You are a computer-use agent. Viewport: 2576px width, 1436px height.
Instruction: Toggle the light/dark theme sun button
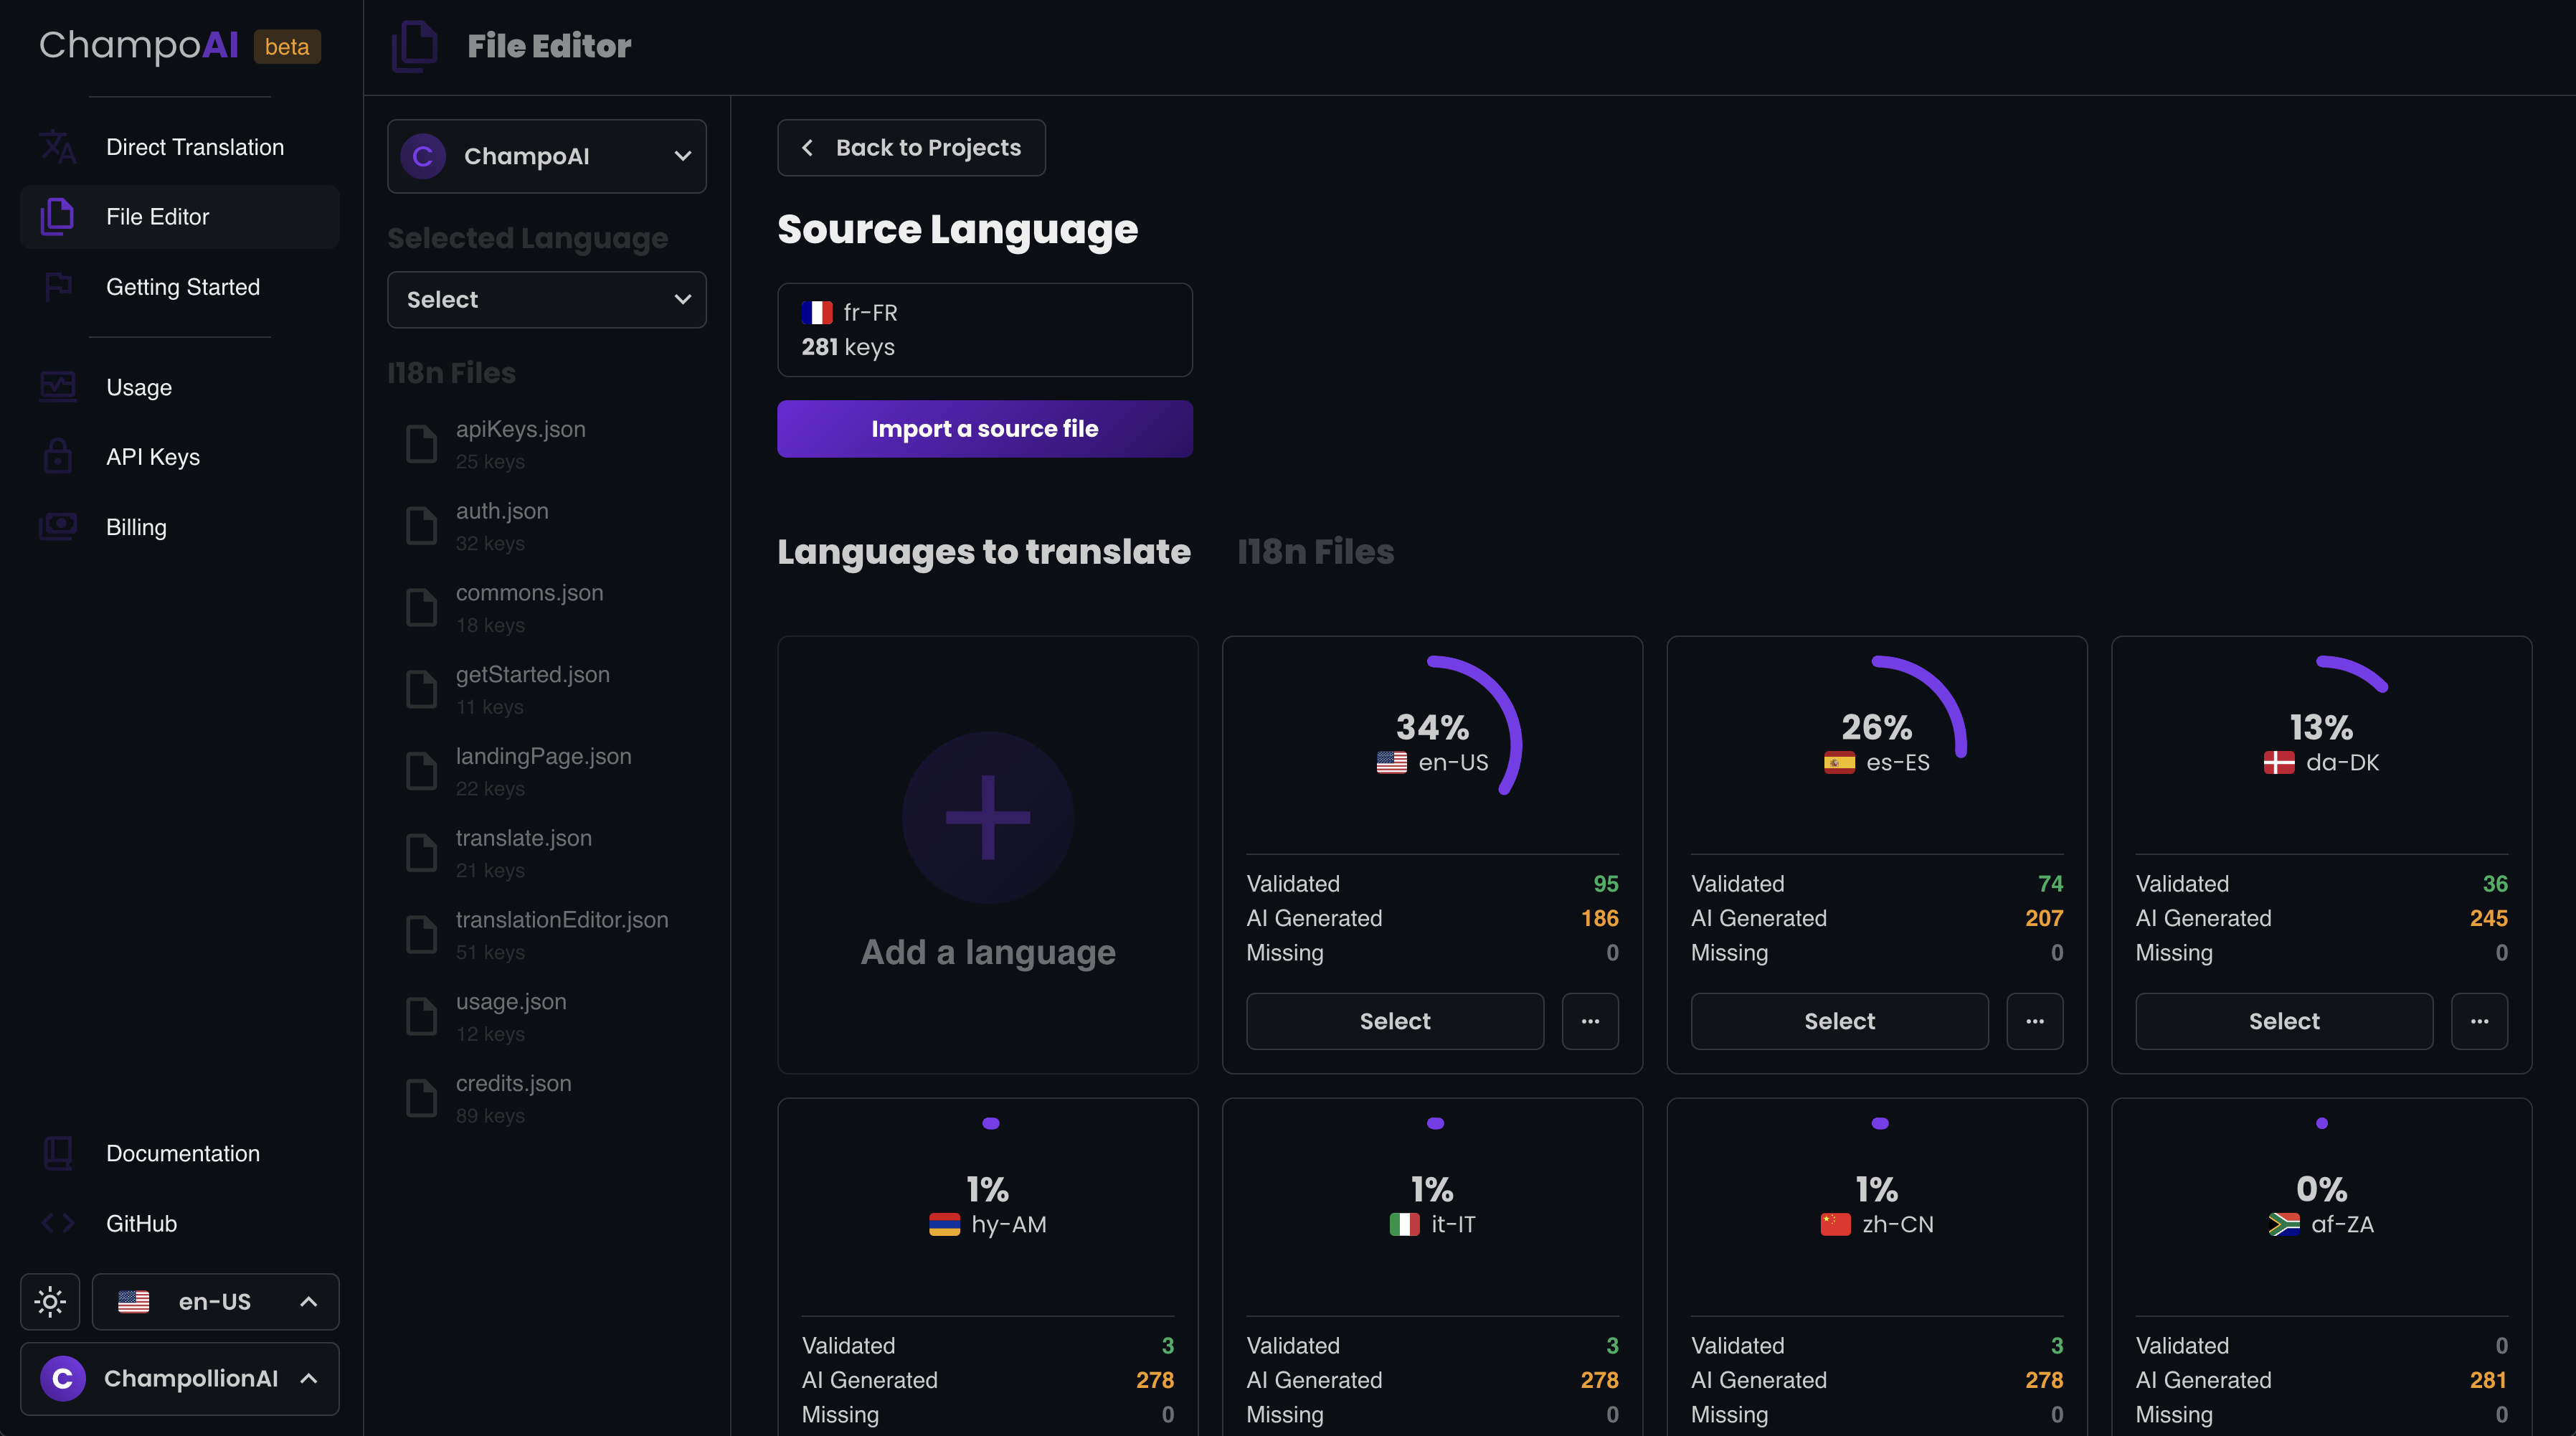pyautogui.click(x=50, y=1301)
